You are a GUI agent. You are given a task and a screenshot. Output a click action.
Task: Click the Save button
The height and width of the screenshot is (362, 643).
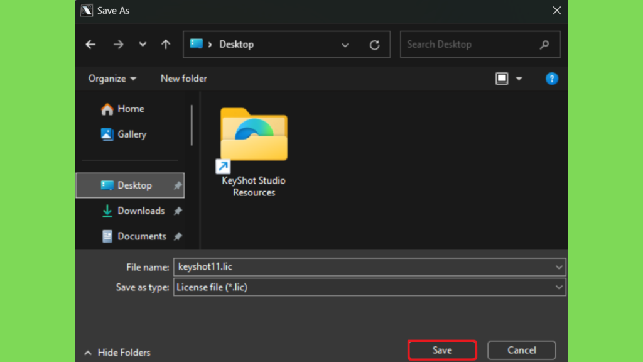442,350
